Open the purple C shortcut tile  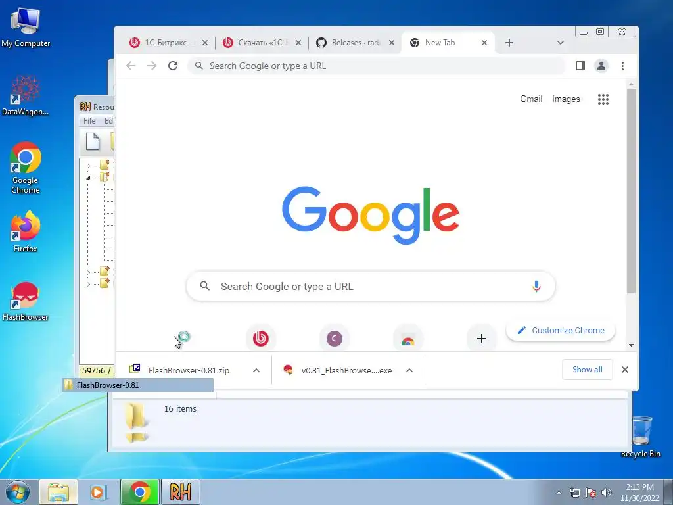pyautogui.click(x=335, y=339)
